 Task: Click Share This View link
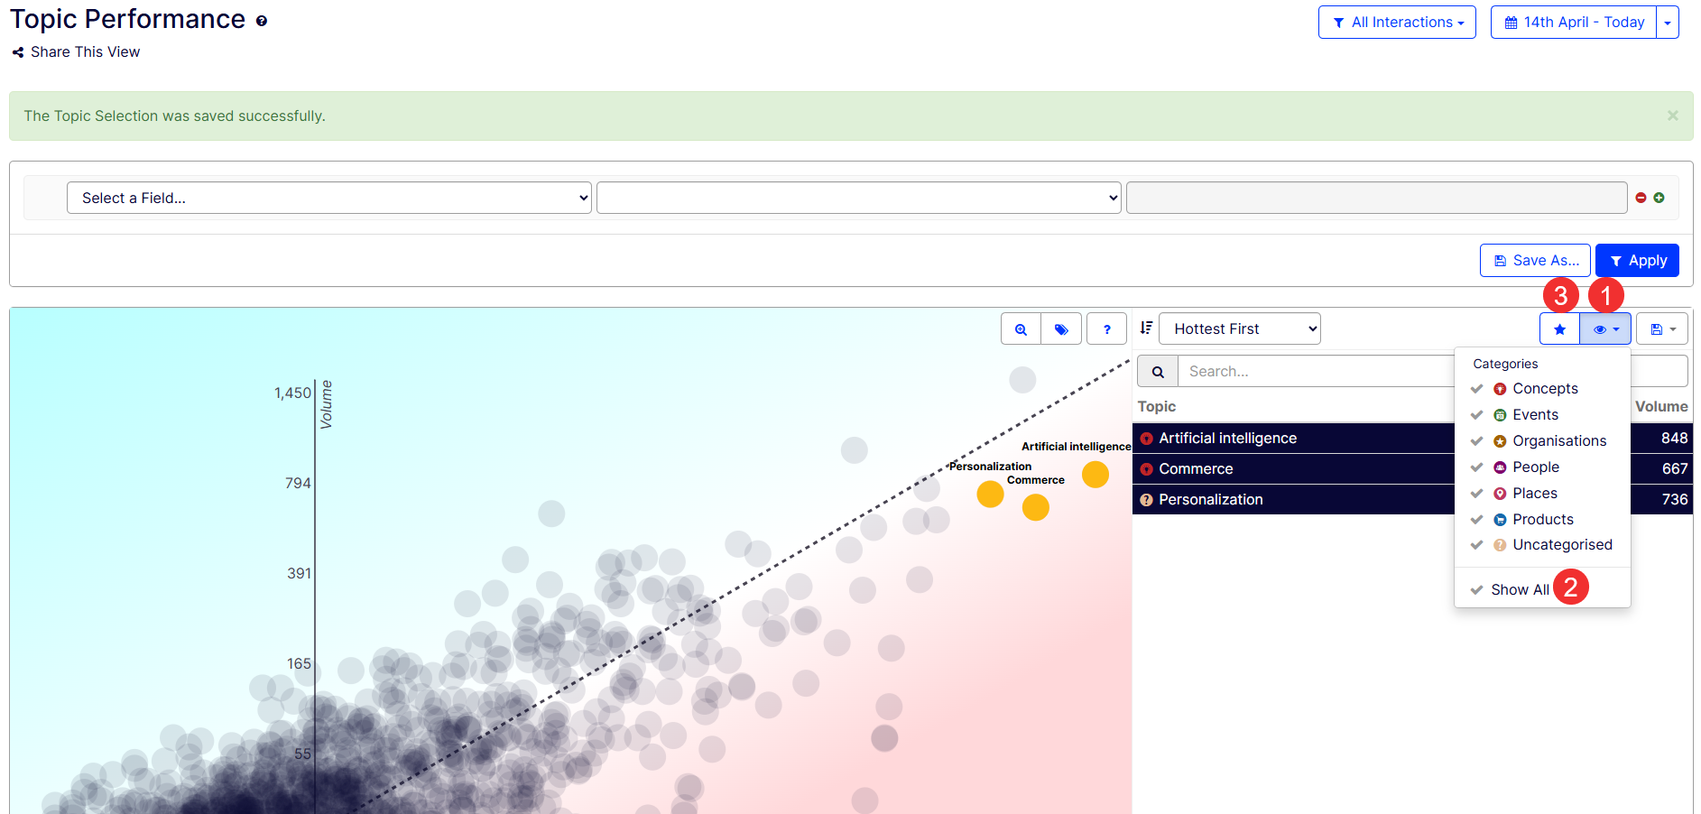[x=76, y=52]
